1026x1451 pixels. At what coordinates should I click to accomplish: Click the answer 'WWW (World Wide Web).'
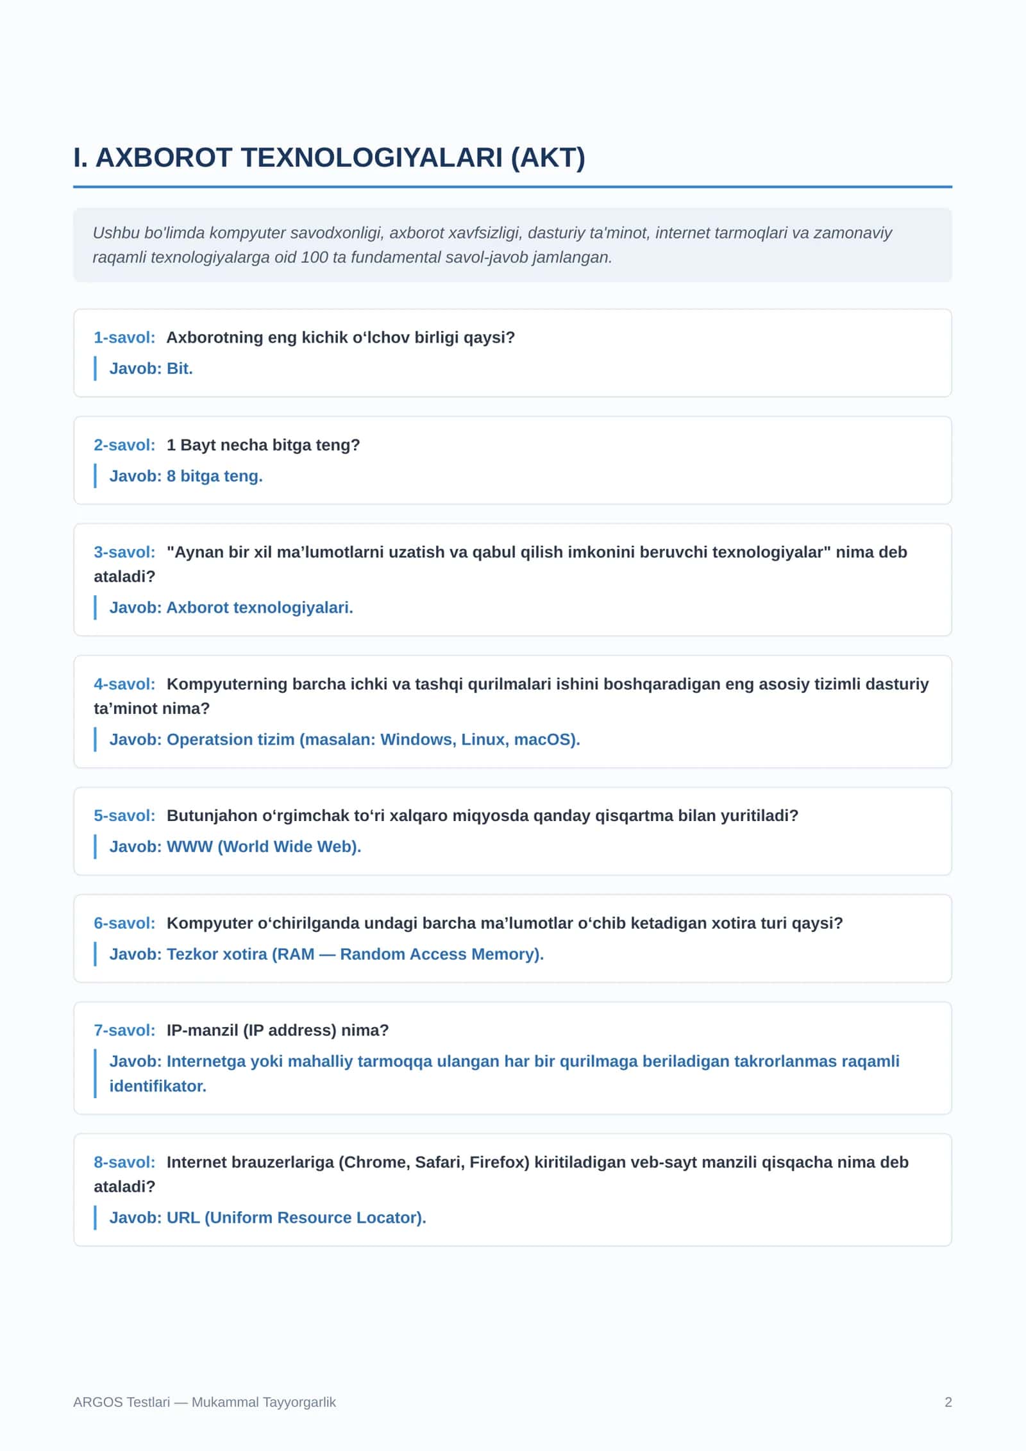264,847
